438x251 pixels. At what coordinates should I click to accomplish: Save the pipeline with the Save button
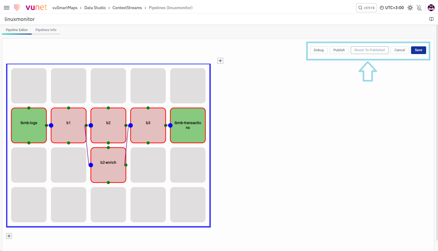[418, 50]
